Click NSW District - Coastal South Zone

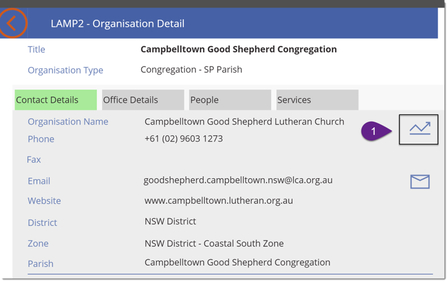coord(214,243)
